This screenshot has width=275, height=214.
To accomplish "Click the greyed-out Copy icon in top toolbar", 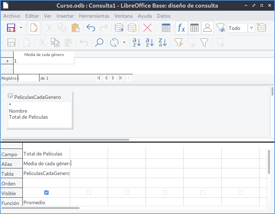I will (62, 28).
